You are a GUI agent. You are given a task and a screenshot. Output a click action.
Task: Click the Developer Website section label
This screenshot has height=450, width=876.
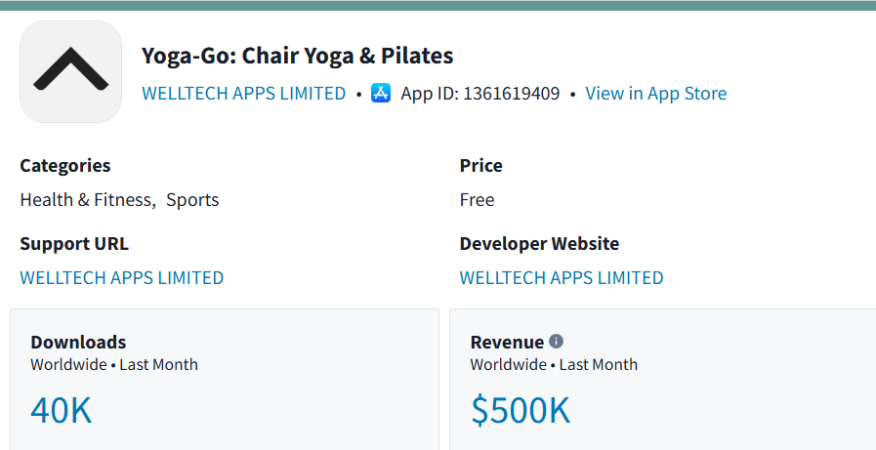pos(539,244)
